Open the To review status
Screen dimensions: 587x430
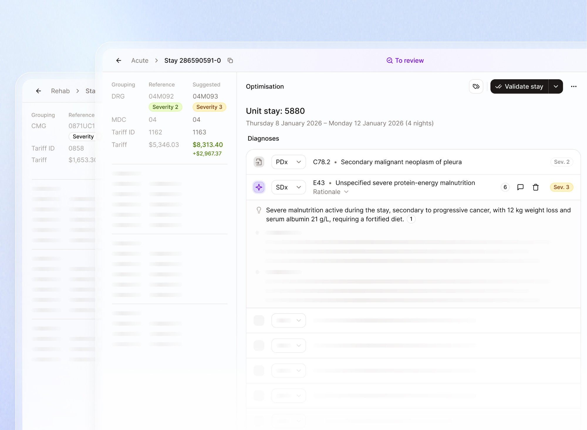405,60
